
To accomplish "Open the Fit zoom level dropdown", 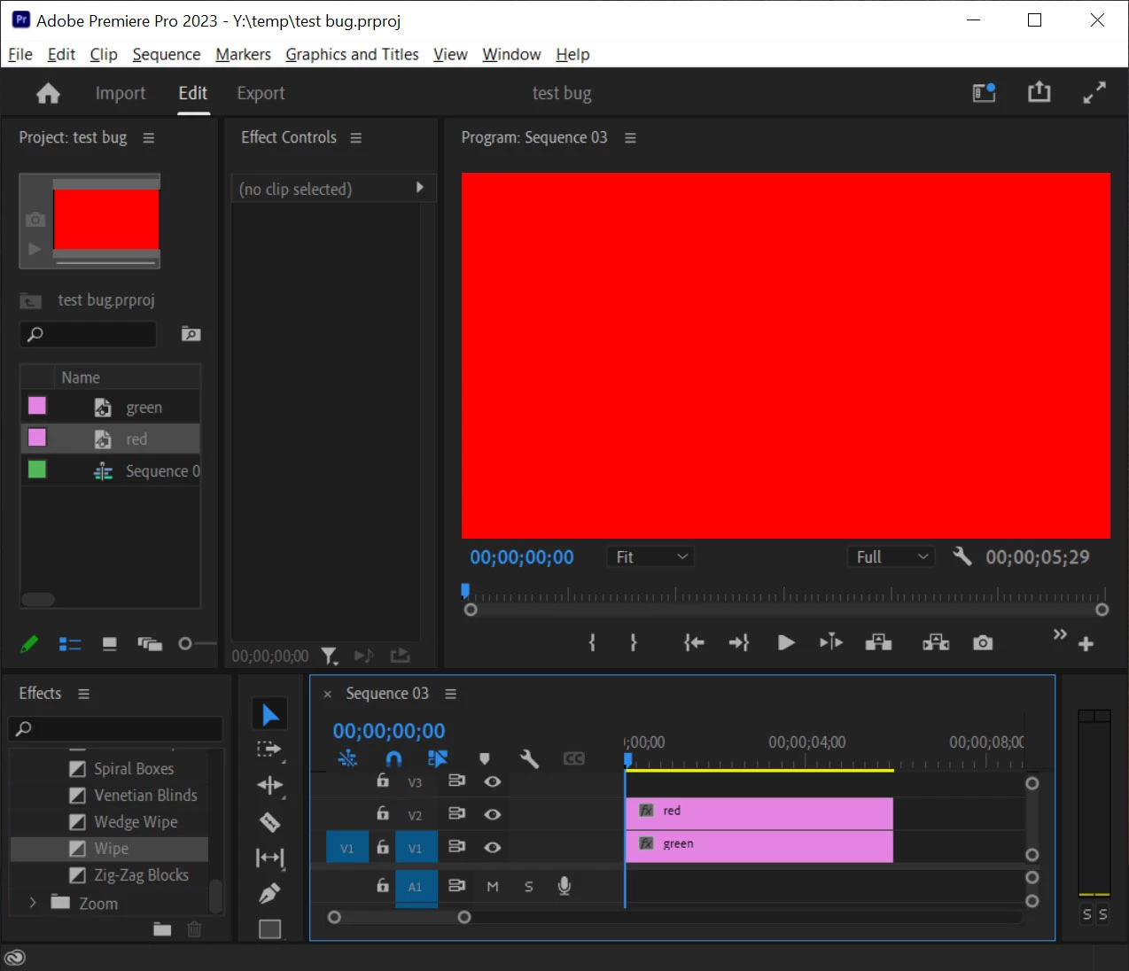I will (x=651, y=556).
